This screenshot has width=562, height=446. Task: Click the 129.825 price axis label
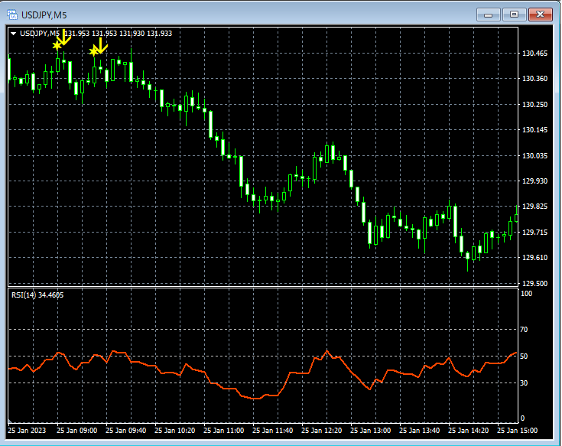[534, 207]
